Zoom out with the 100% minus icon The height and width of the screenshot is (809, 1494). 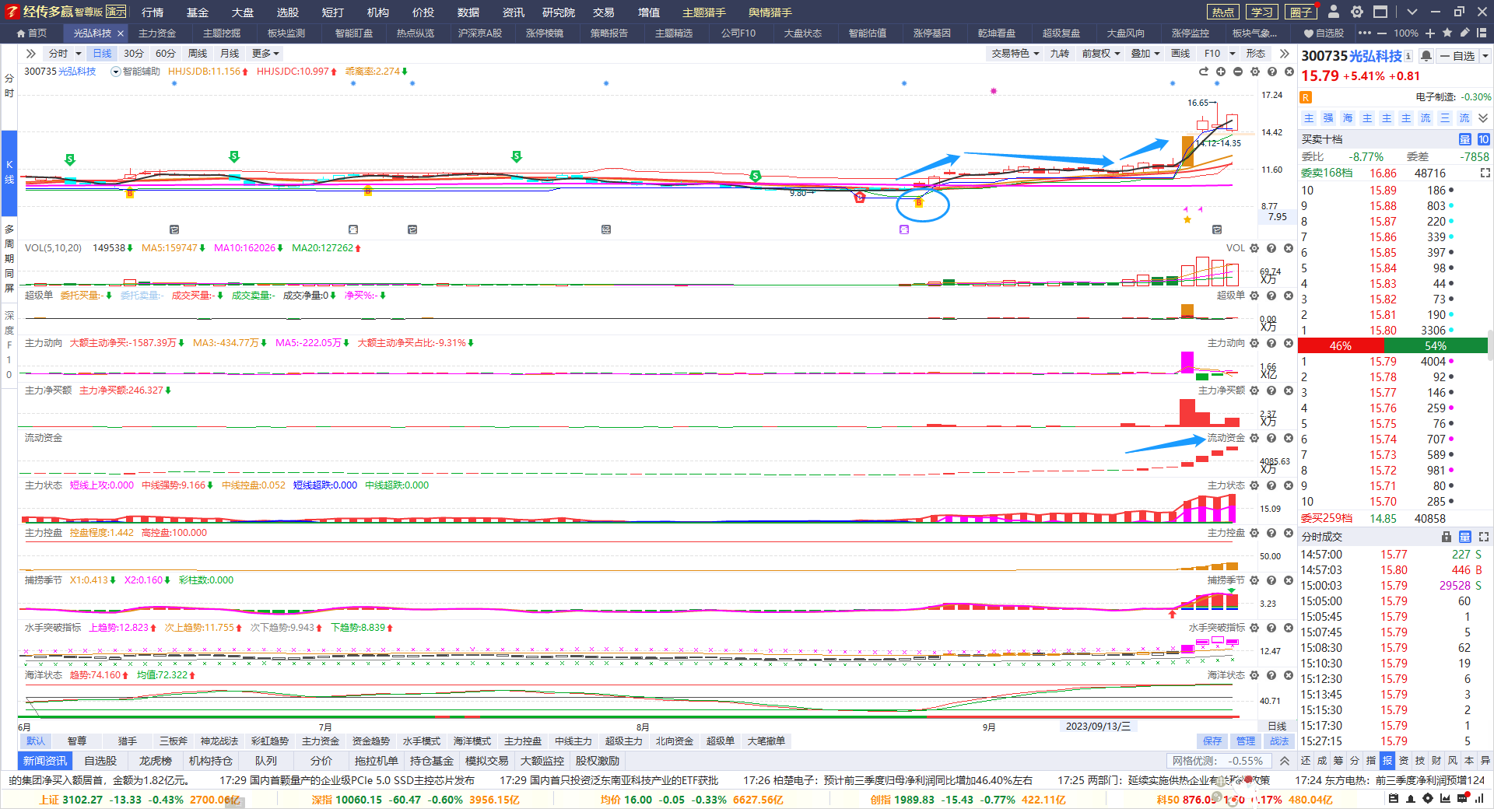1381,33
